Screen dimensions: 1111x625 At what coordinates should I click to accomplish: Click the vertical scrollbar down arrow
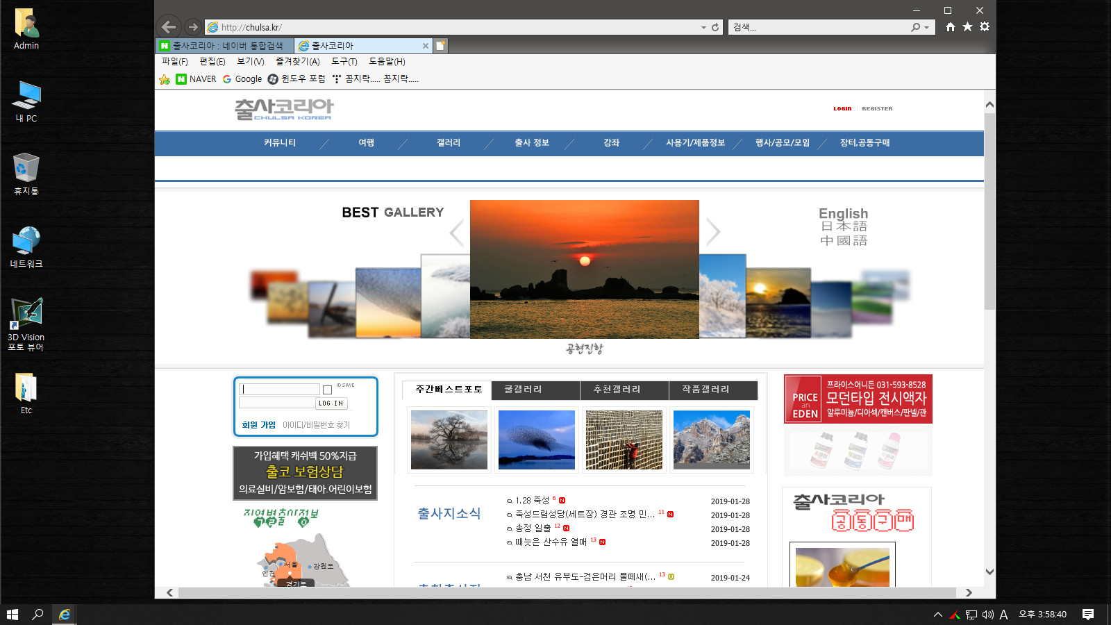pos(989,572)
